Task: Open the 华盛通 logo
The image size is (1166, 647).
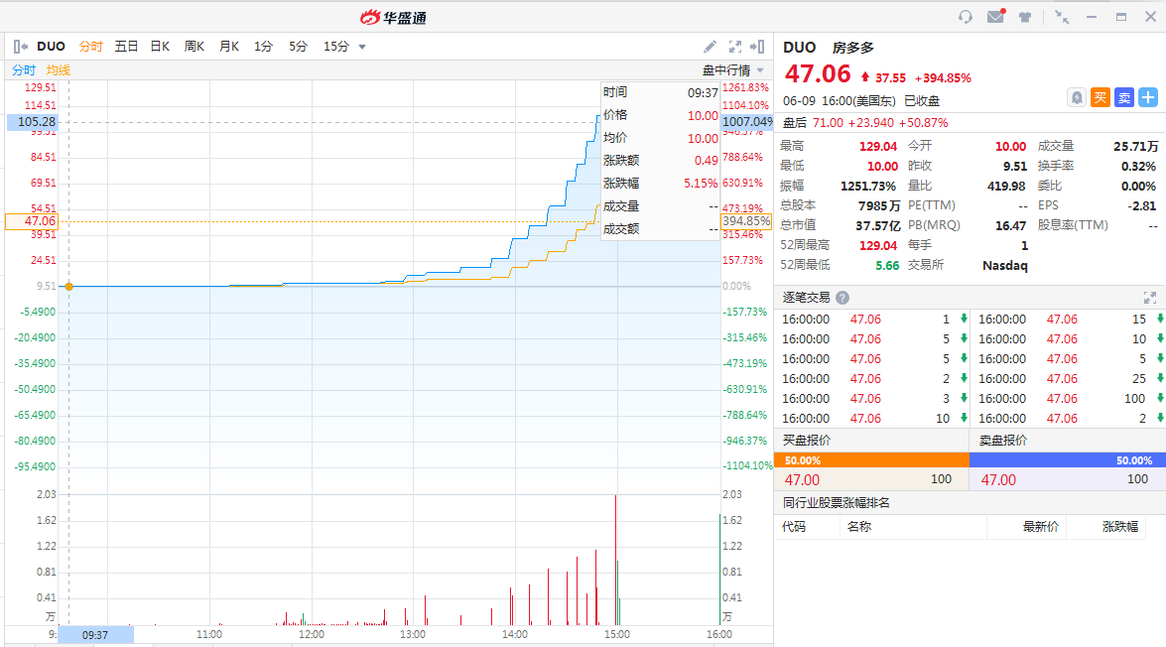Action: click(393, 17)
